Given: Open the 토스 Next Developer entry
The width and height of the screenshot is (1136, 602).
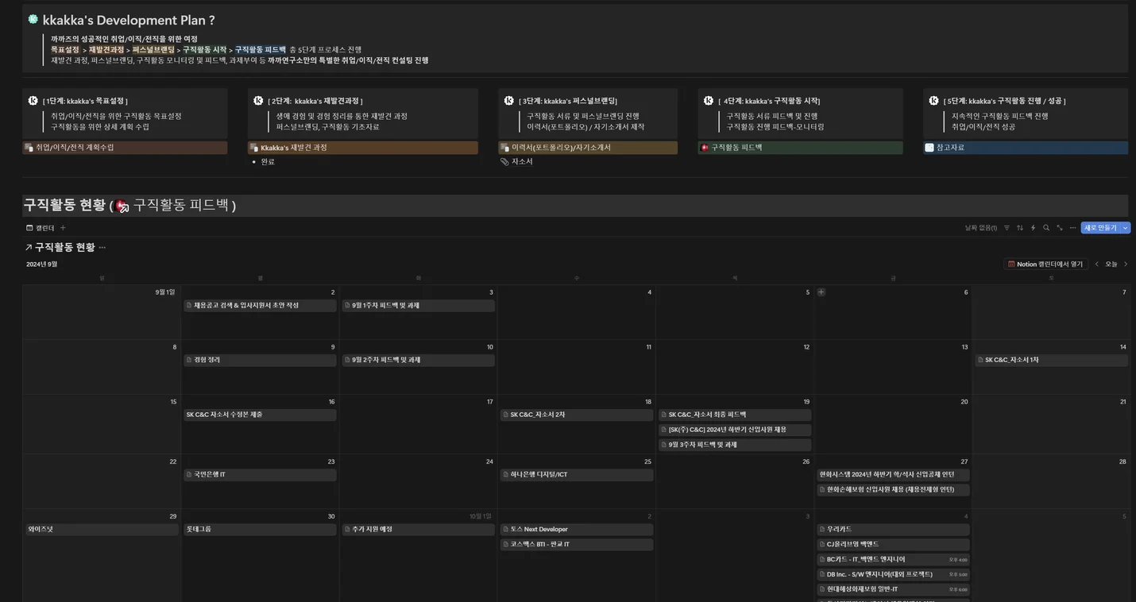Looking at the screenshot, I should (x=577, y=530).
